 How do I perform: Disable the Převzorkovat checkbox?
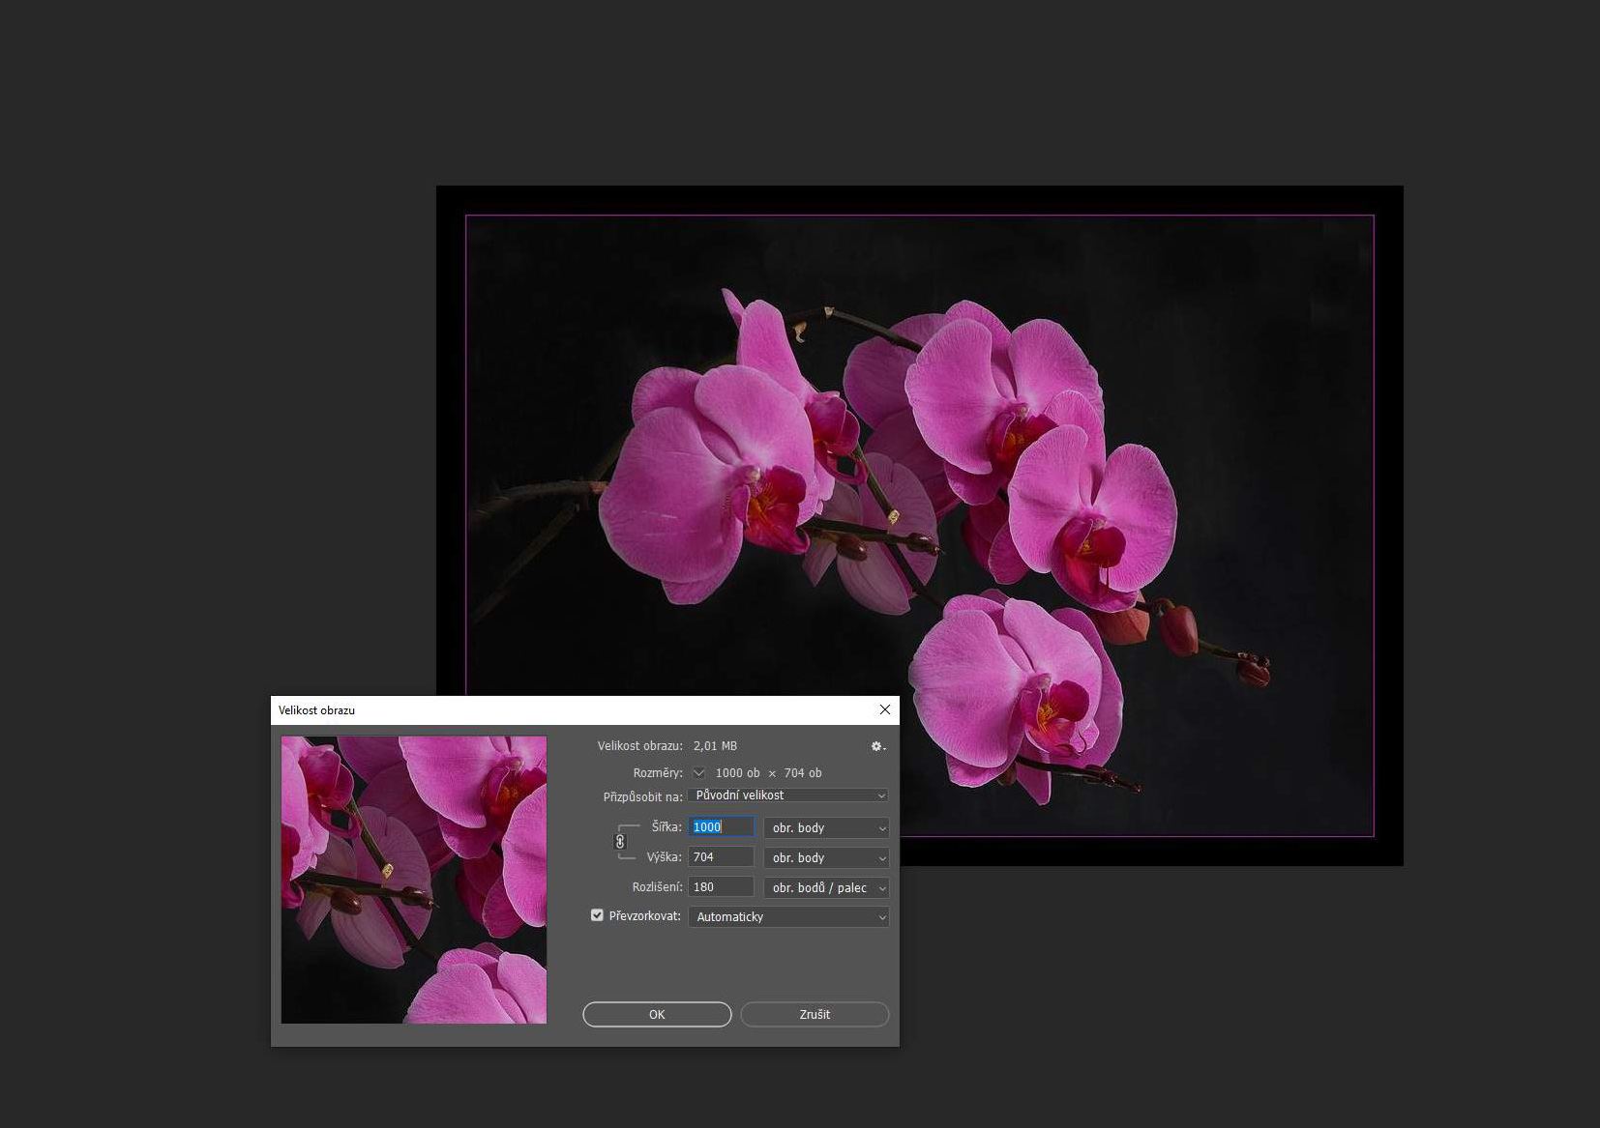point(597,915)
